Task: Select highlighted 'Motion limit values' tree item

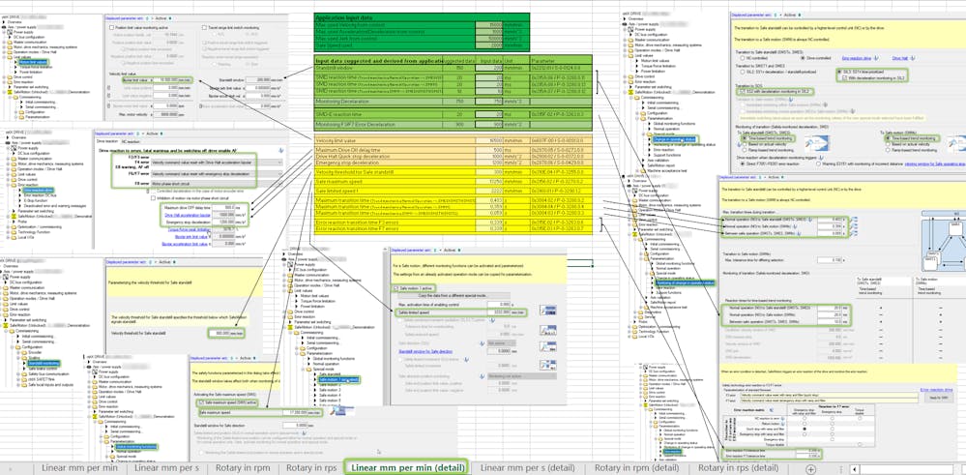Action: (33, 62)
